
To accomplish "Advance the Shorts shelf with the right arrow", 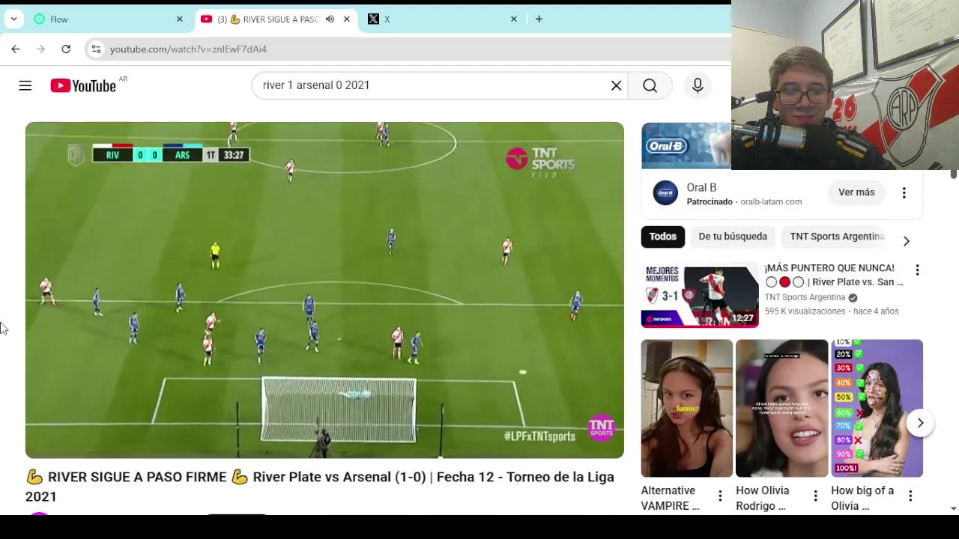I will (x=920, y=423).
